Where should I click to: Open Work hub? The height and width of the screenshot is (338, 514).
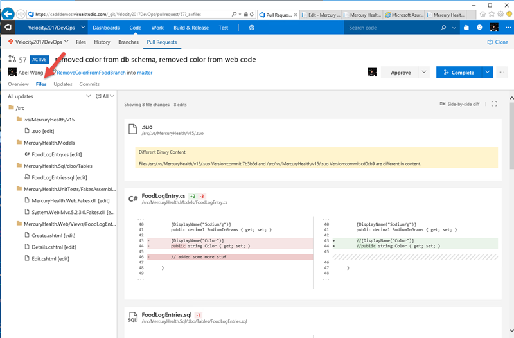pyautogui.click(x=157, y=28)
